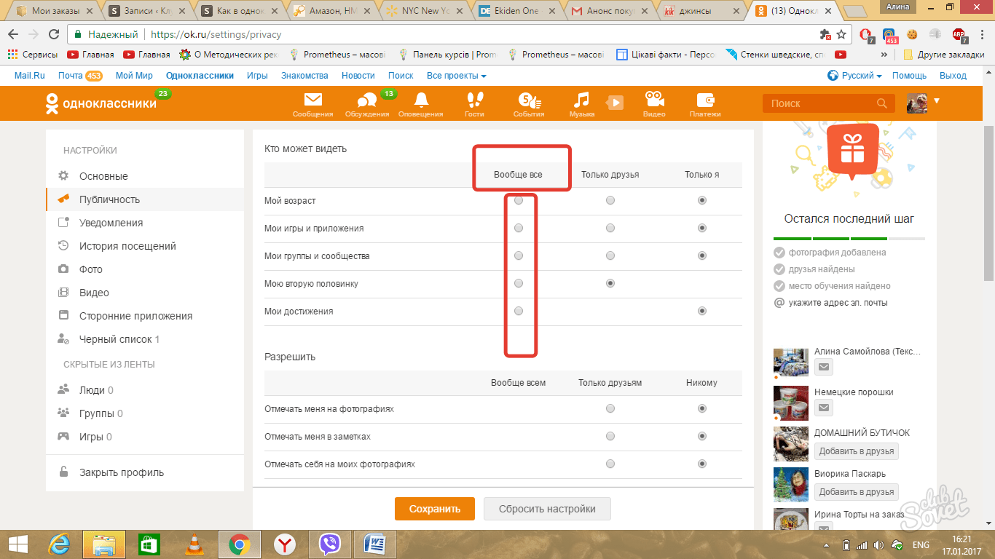995x559 pixels.
Task: Allow friends to Отмечать меня на фотографиях
Action: coord(610,408)
